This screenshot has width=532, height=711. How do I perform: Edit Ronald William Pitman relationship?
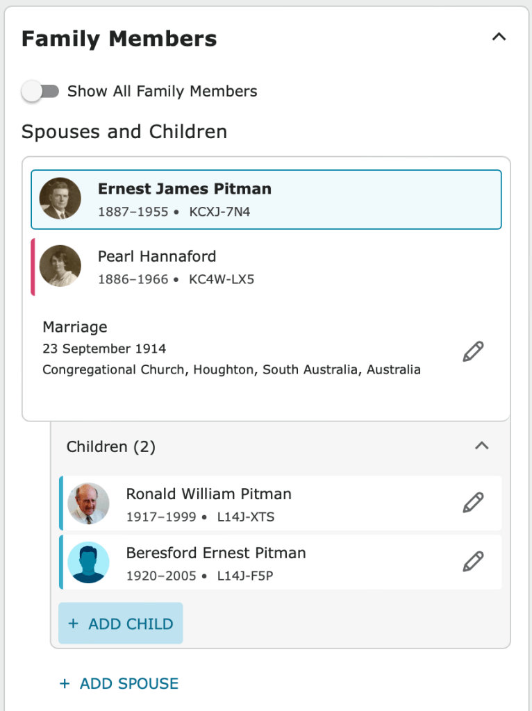pyautogui.click(x=473, y=503)
